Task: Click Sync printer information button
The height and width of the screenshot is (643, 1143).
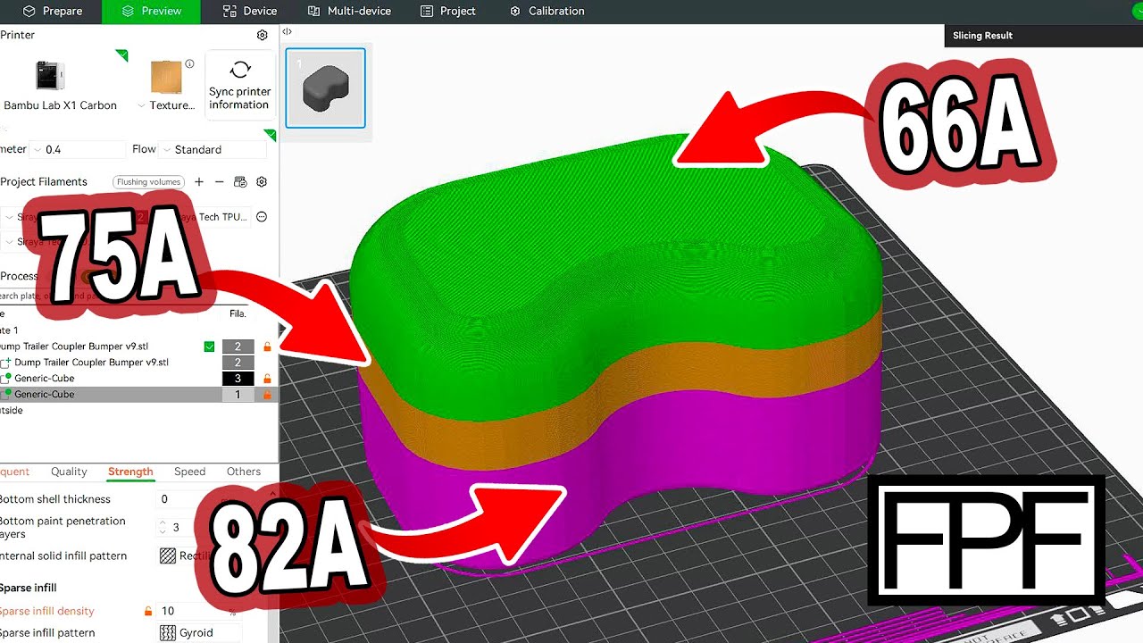Action: click(x=239, y=83)
